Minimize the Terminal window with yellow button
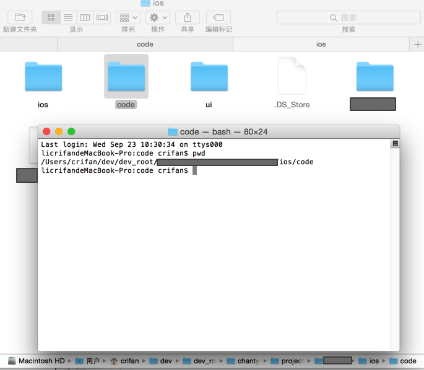Screen dimensions: 424x370 [x=59, y=131]
